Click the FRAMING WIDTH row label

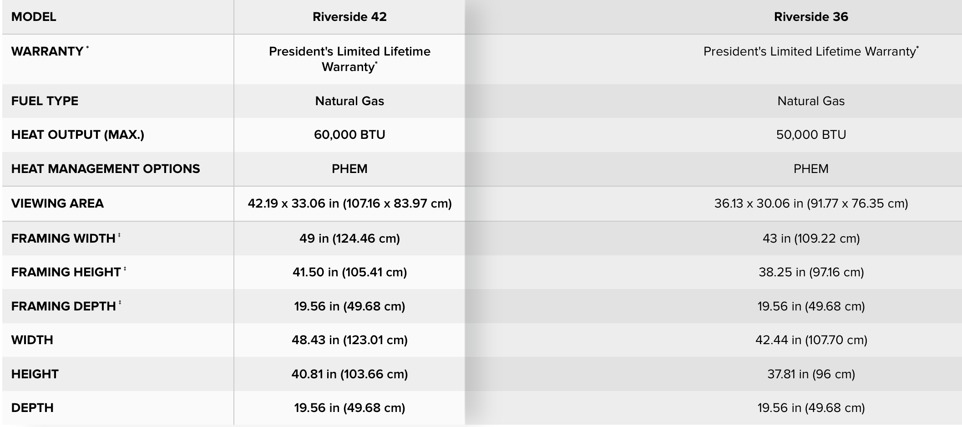tap(63, 239)
